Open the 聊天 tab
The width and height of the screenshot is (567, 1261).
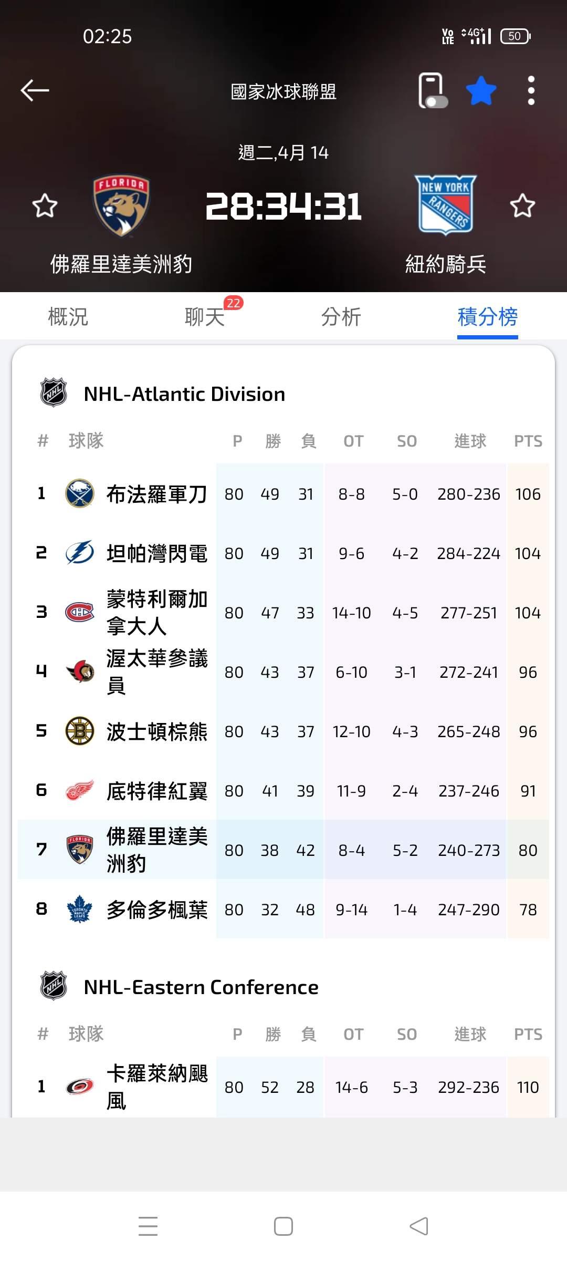[x=205, y=317]
